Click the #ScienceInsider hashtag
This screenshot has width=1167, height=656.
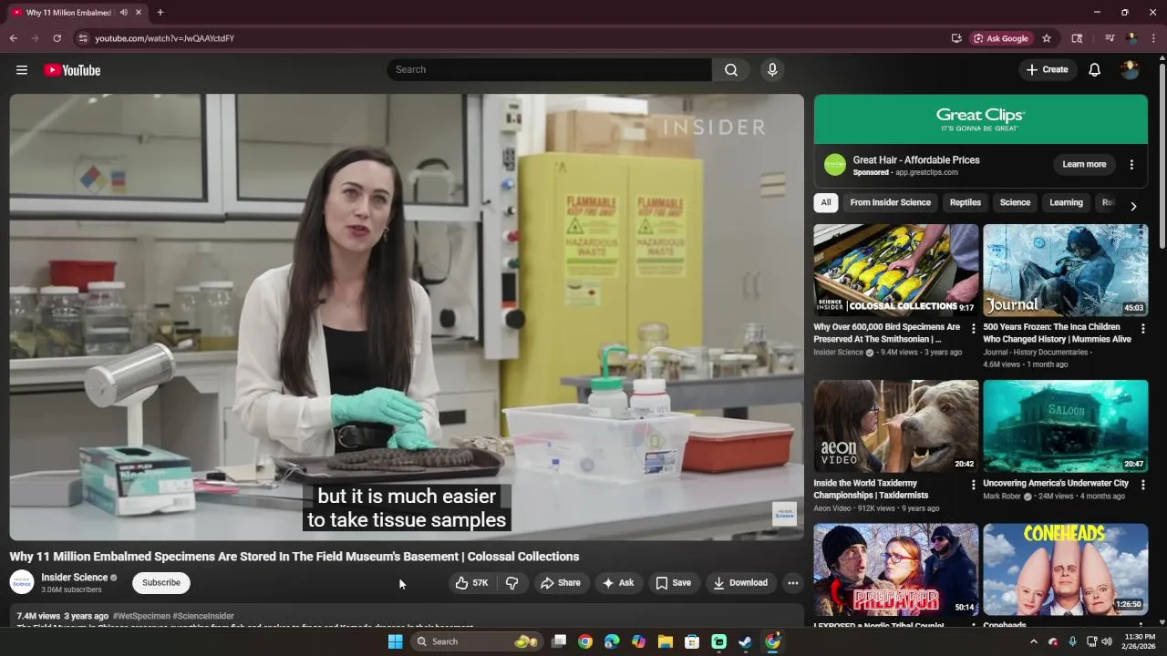(x=203, y=616)
